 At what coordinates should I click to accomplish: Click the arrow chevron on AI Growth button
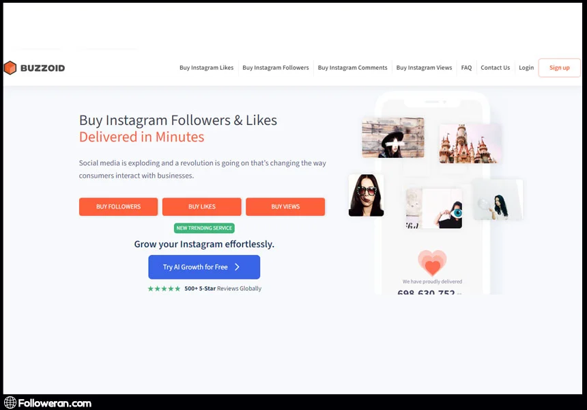(237, 267)
